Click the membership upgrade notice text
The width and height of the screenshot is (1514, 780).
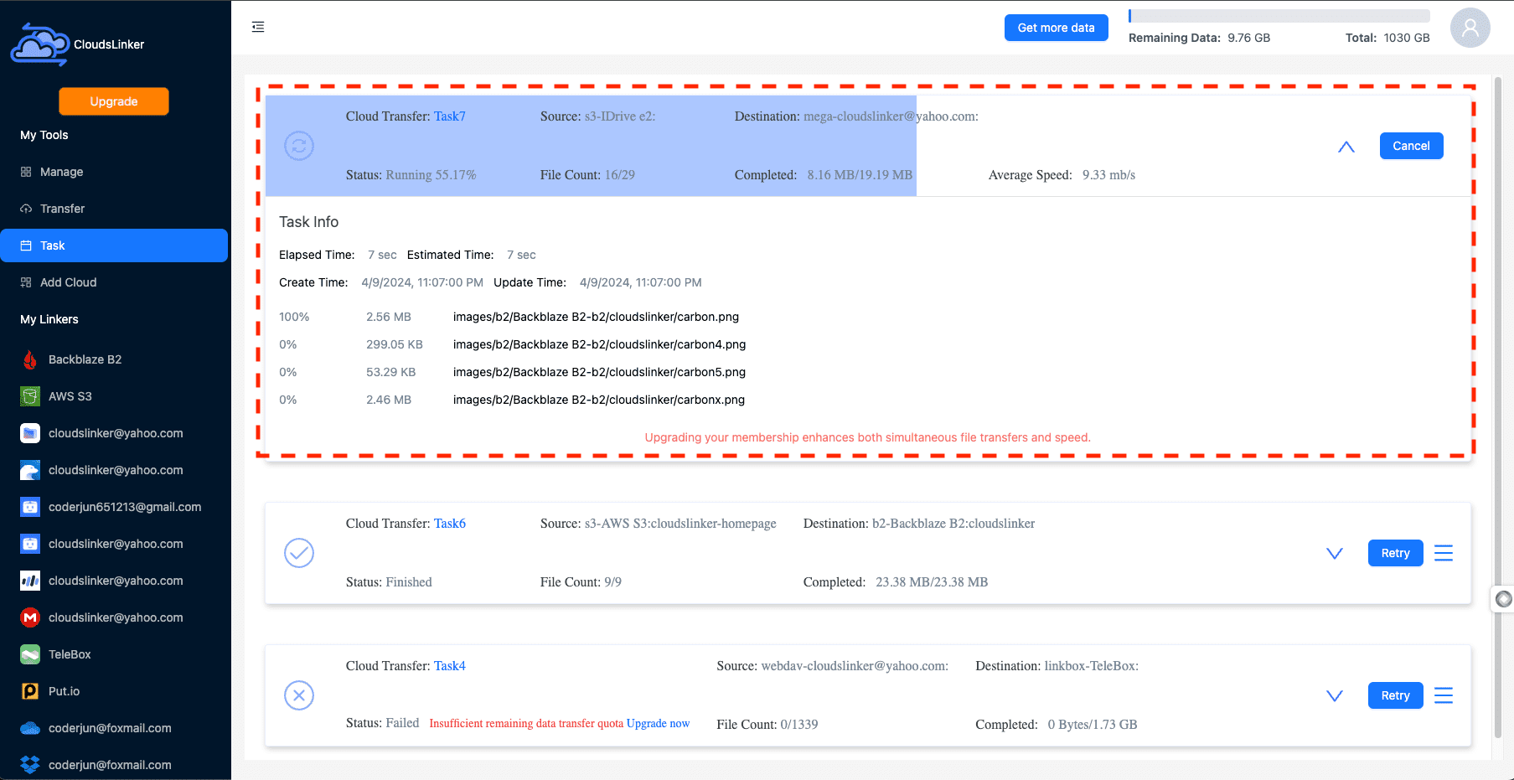pyautogui.click(x=867, y=437)
